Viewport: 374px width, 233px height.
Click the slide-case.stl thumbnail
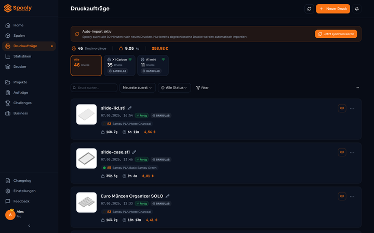tap(86, 158)
